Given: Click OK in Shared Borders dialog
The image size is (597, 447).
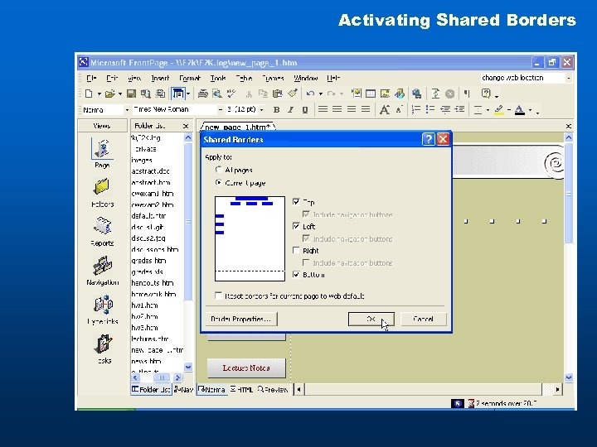Looking at the screenshot, I should coord(371,320).
